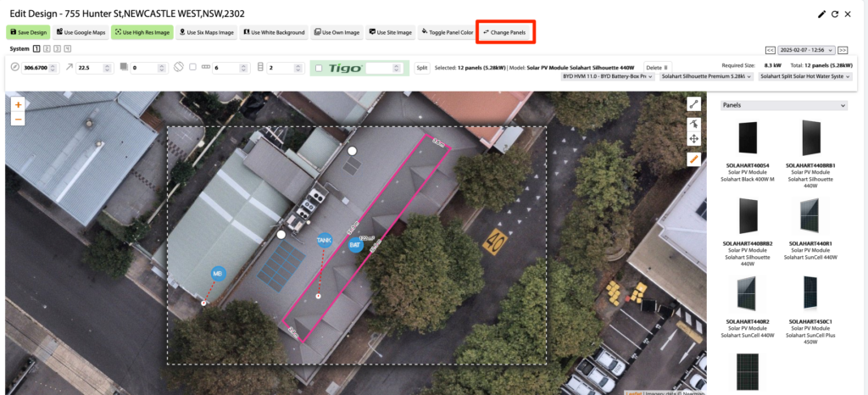Select the orange pencil draw tool
The width and height of the screenshot is (868, 395).
(x=694, y=159)
